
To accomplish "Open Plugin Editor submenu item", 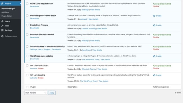I will coord(6,16).
